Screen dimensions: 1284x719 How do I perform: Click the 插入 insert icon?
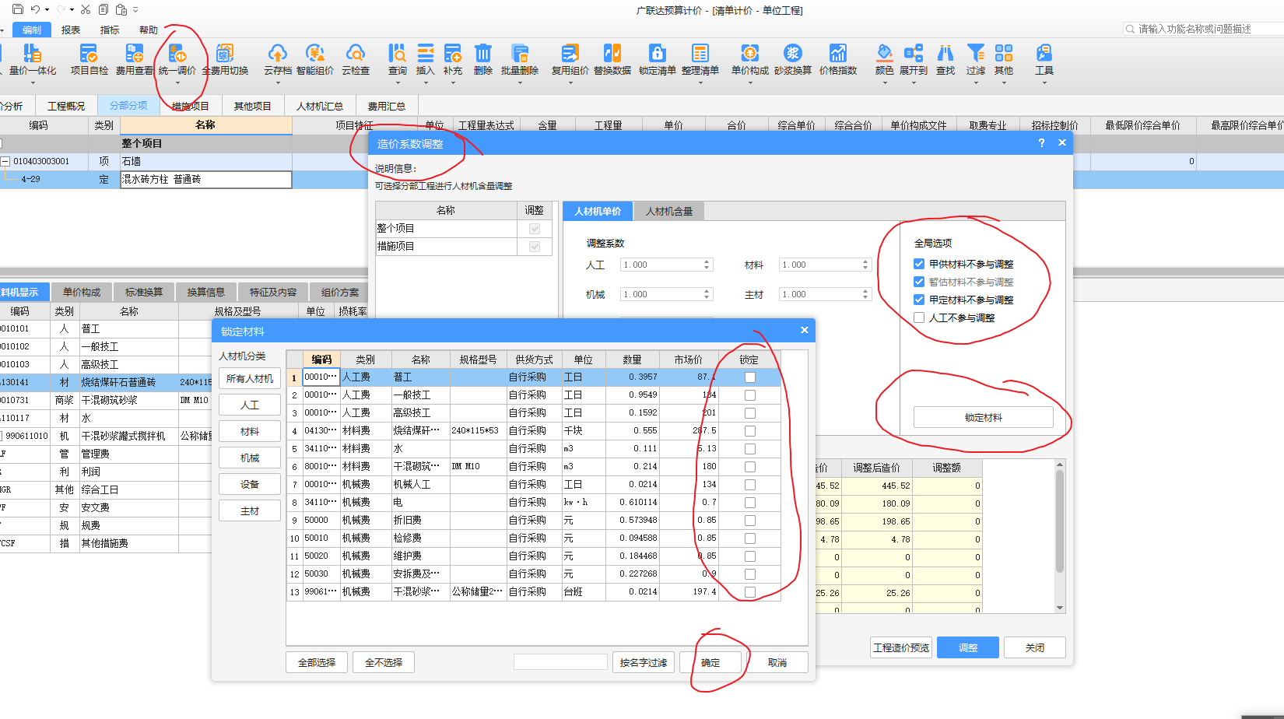(x=425, y=53)
